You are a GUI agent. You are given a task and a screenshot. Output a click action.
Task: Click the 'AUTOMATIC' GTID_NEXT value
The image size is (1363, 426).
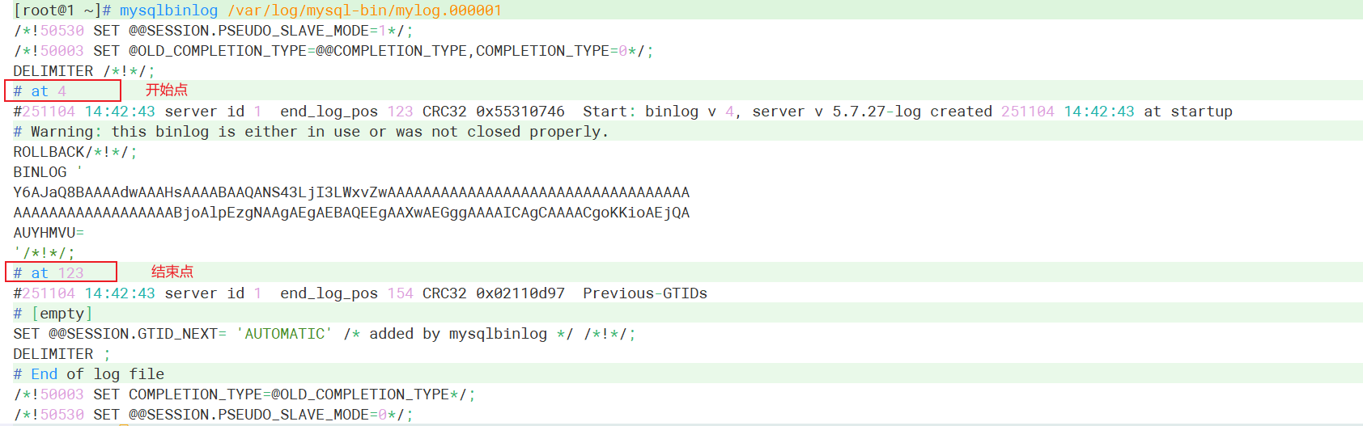tap(284, 334)
